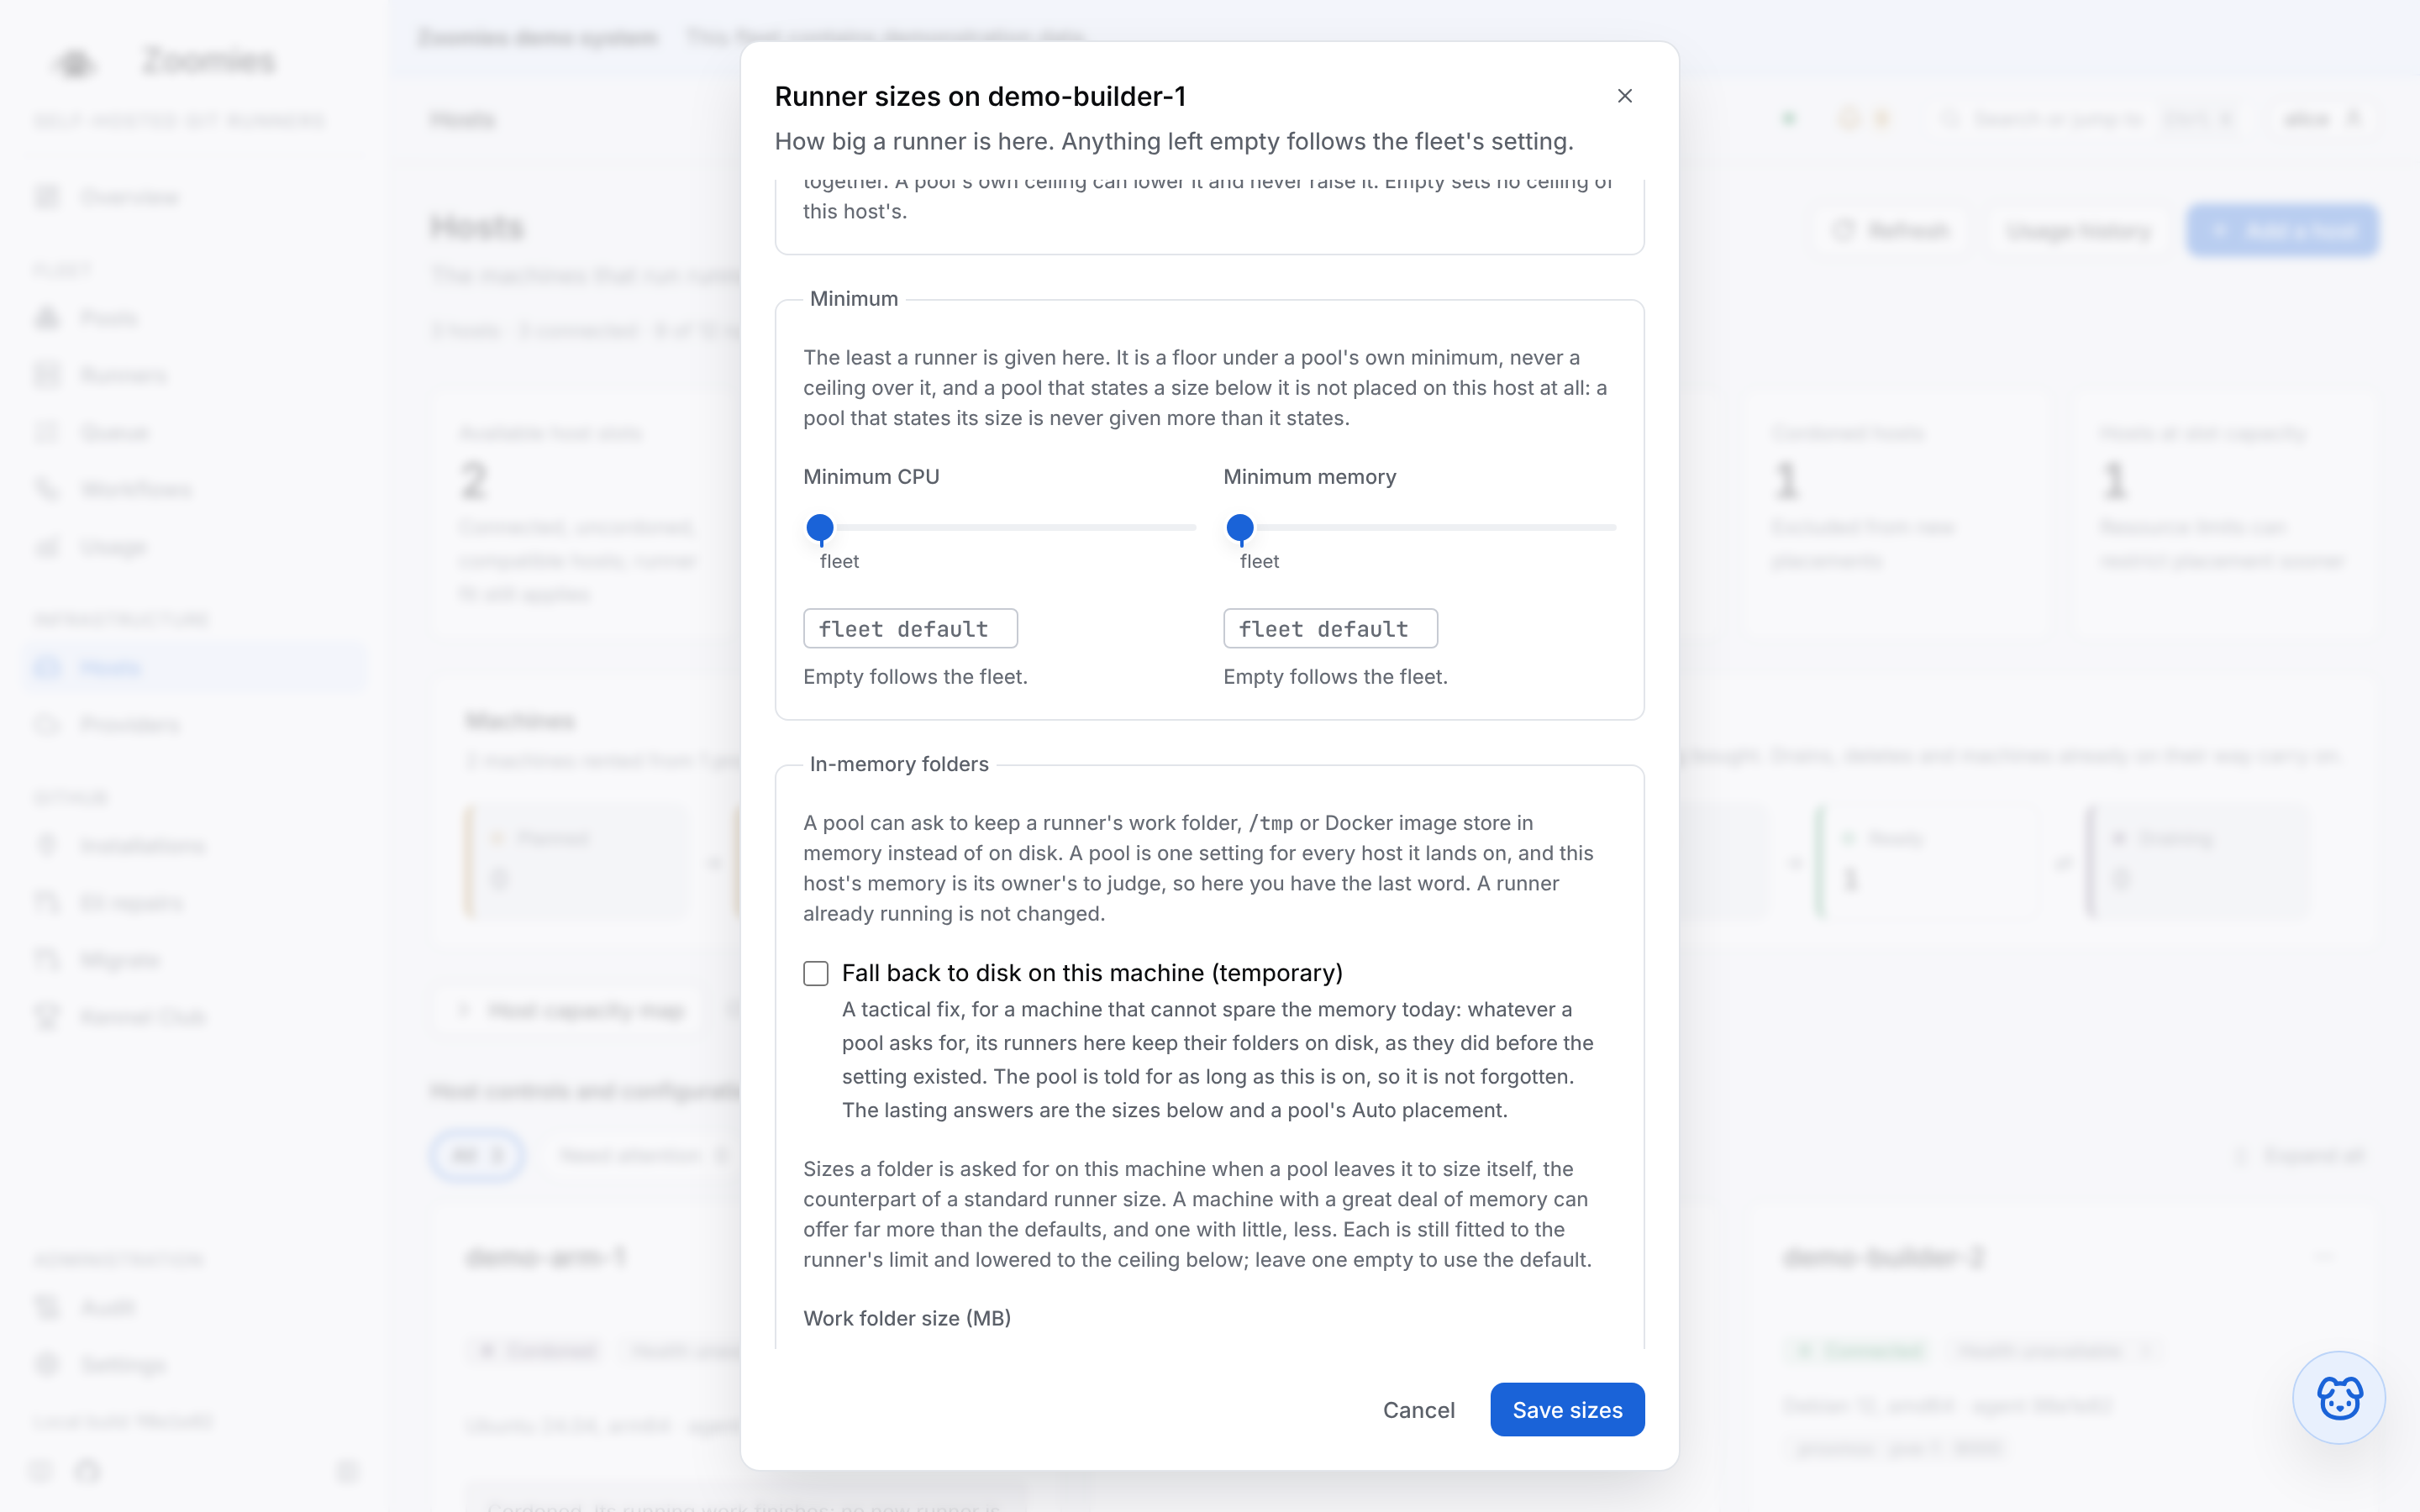Cancel the runner sizes changes
The height and width of the screenshot is (1512, 2420).
tap(1418, 1410)
